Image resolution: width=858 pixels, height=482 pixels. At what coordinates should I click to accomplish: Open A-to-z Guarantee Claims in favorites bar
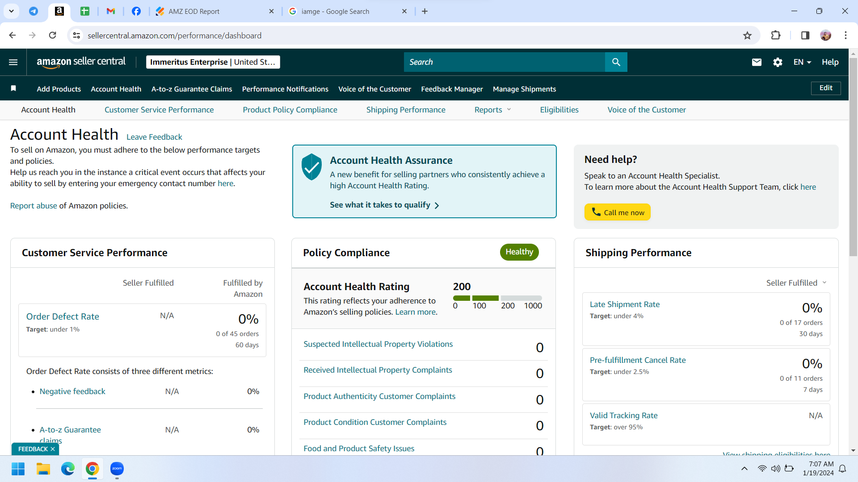(192, 89)
